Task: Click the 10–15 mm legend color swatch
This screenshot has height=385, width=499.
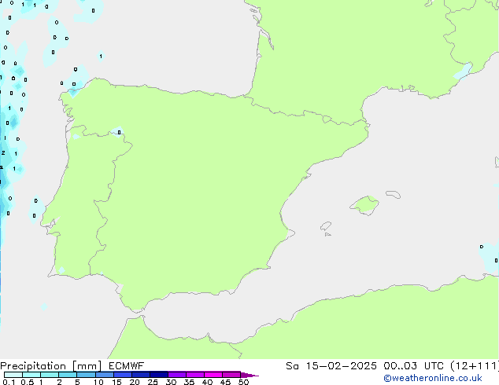Action: click(104, 375)
